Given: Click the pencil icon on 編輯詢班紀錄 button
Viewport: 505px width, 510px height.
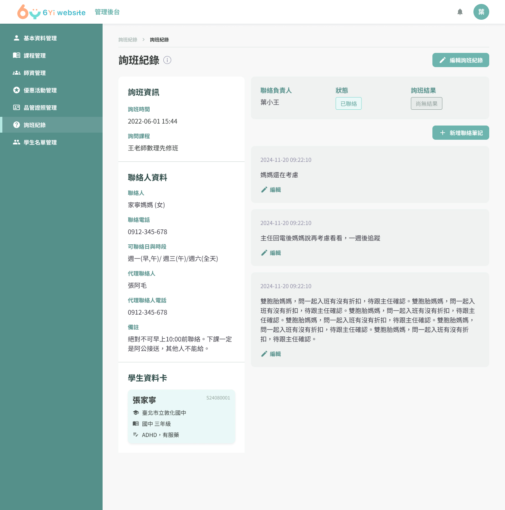Looking at the screenshot, I should (443, 60).
